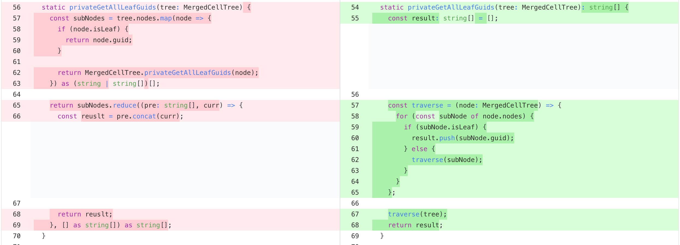Click line number 54 in right pane
Image resolution: width=680 pixels, height=245 pixels.
click(x=355, y=7)
